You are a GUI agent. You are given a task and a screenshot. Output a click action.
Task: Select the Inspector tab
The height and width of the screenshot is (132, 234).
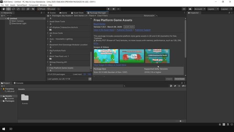coord(193,13)
